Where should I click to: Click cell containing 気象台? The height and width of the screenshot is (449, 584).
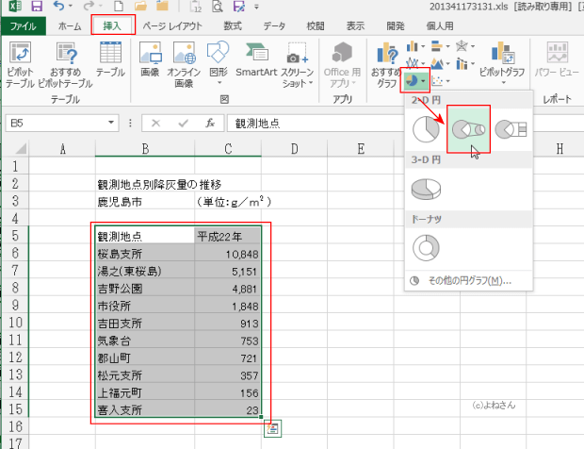click(145, 341)
